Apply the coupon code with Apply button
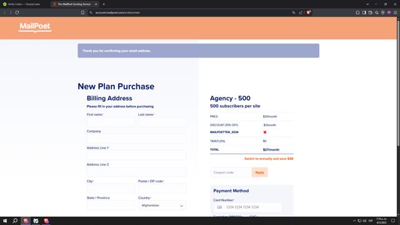Image resolution: width=400 pixels, height=225 pixels. click(259, 172)
